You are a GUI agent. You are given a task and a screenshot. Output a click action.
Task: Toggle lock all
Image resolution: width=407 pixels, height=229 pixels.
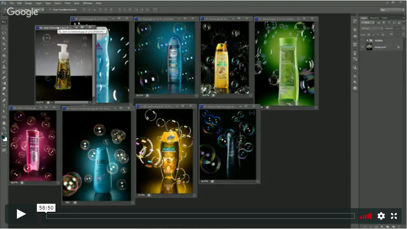click(x=383, y=35)
